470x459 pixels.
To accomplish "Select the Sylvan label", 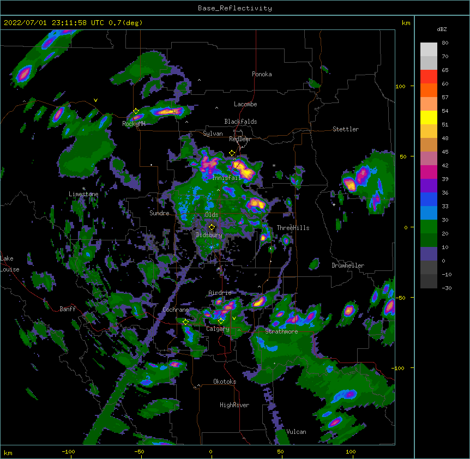I will [x=213, y=134].
